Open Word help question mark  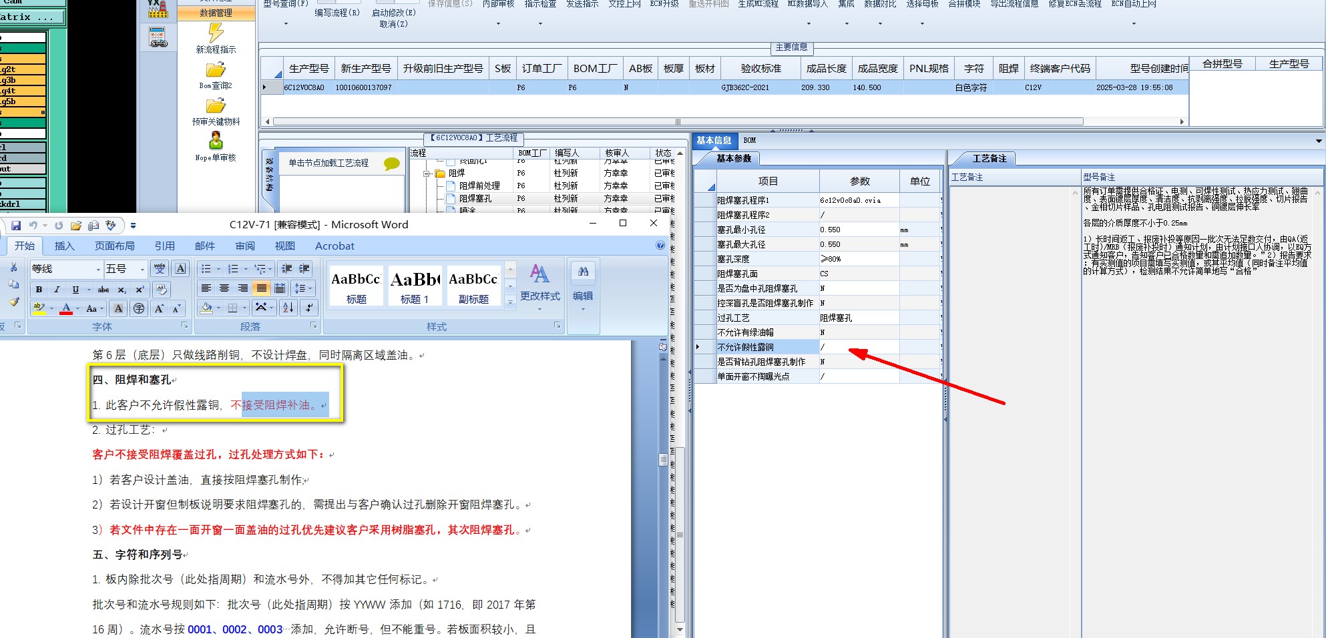pyautogui.click(x=660, y=246)
